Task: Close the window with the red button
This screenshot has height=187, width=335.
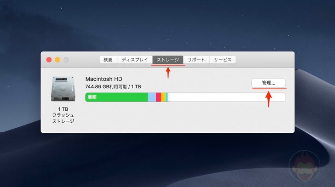Action: tap(49, 60)
